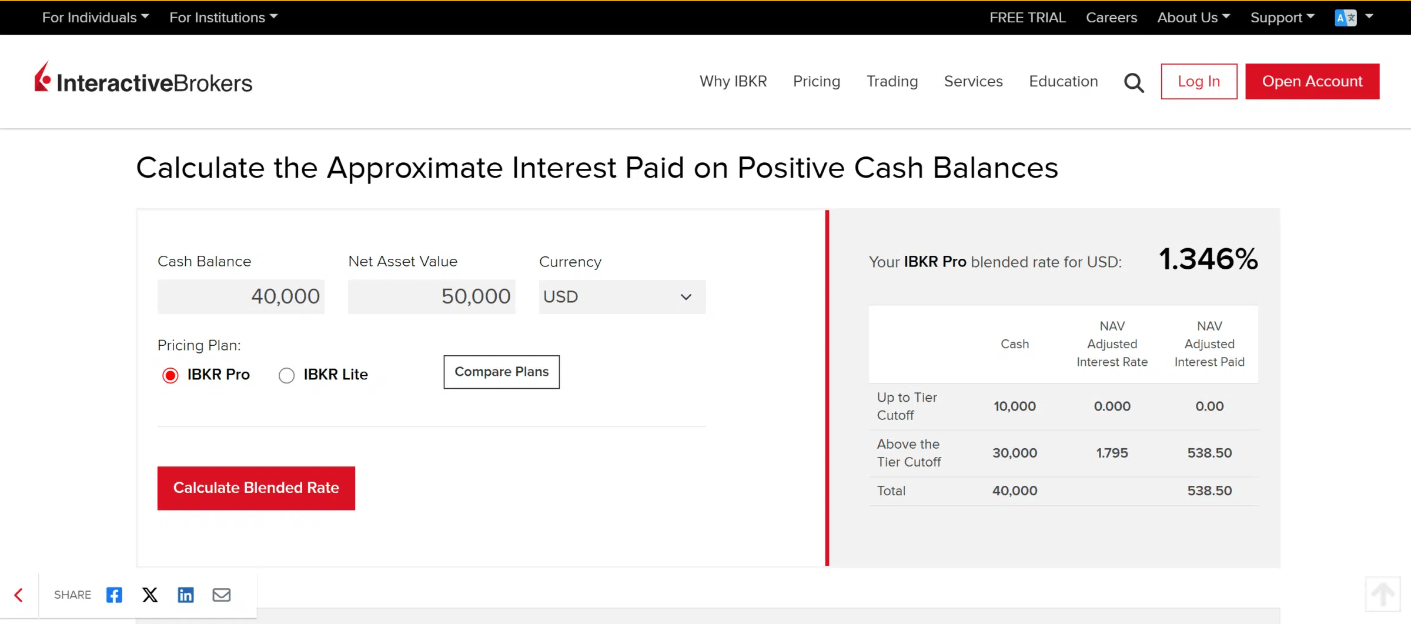Share page on LinkedIn
1411x624 pixels.
[x=186, y=595]
